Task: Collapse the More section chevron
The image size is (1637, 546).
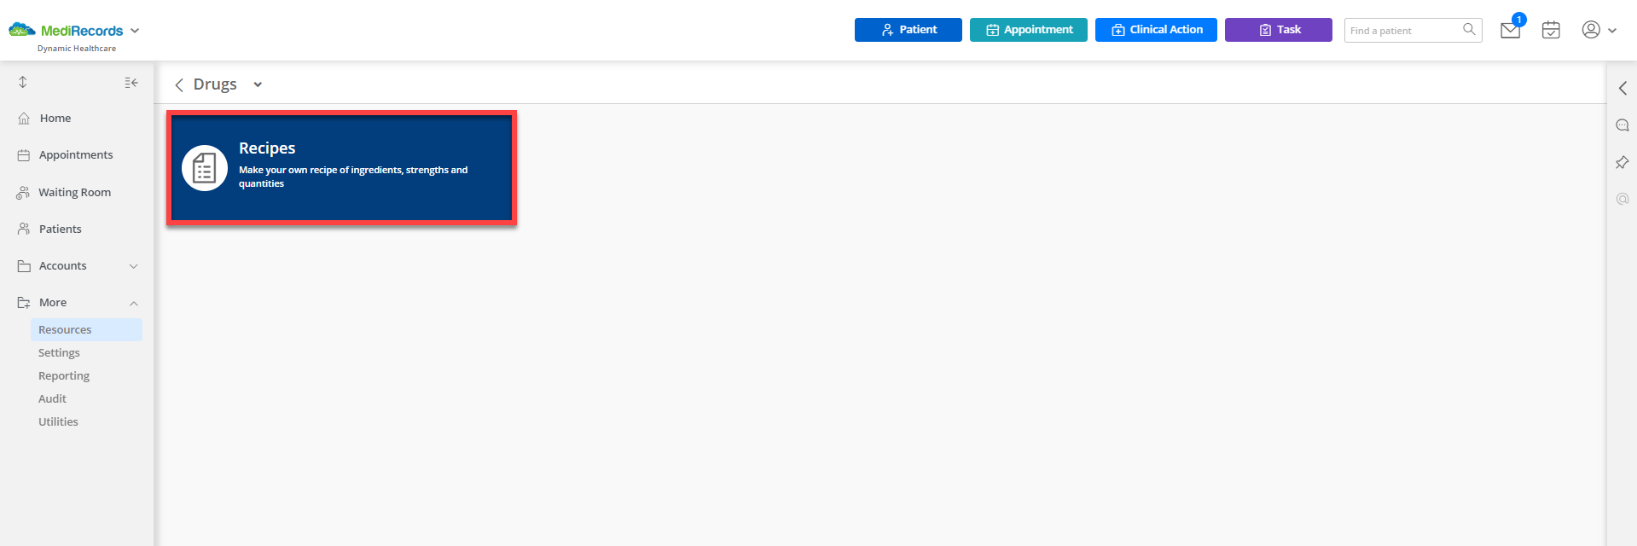Action: coord(134,303)
